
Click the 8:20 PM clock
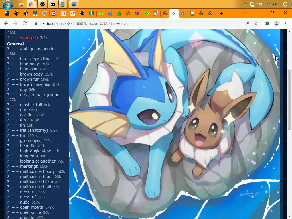(271, 4)
